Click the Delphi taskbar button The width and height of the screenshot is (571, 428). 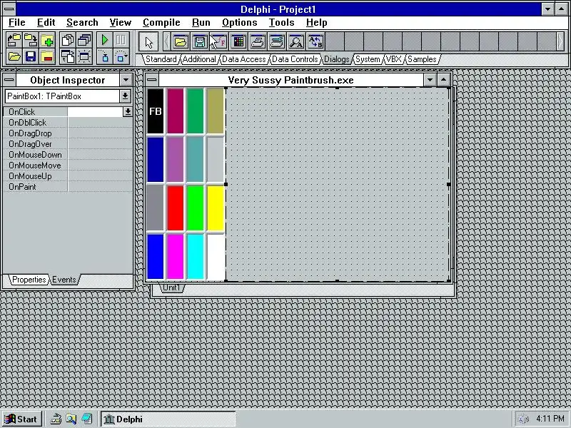click(x=168, y=419)
